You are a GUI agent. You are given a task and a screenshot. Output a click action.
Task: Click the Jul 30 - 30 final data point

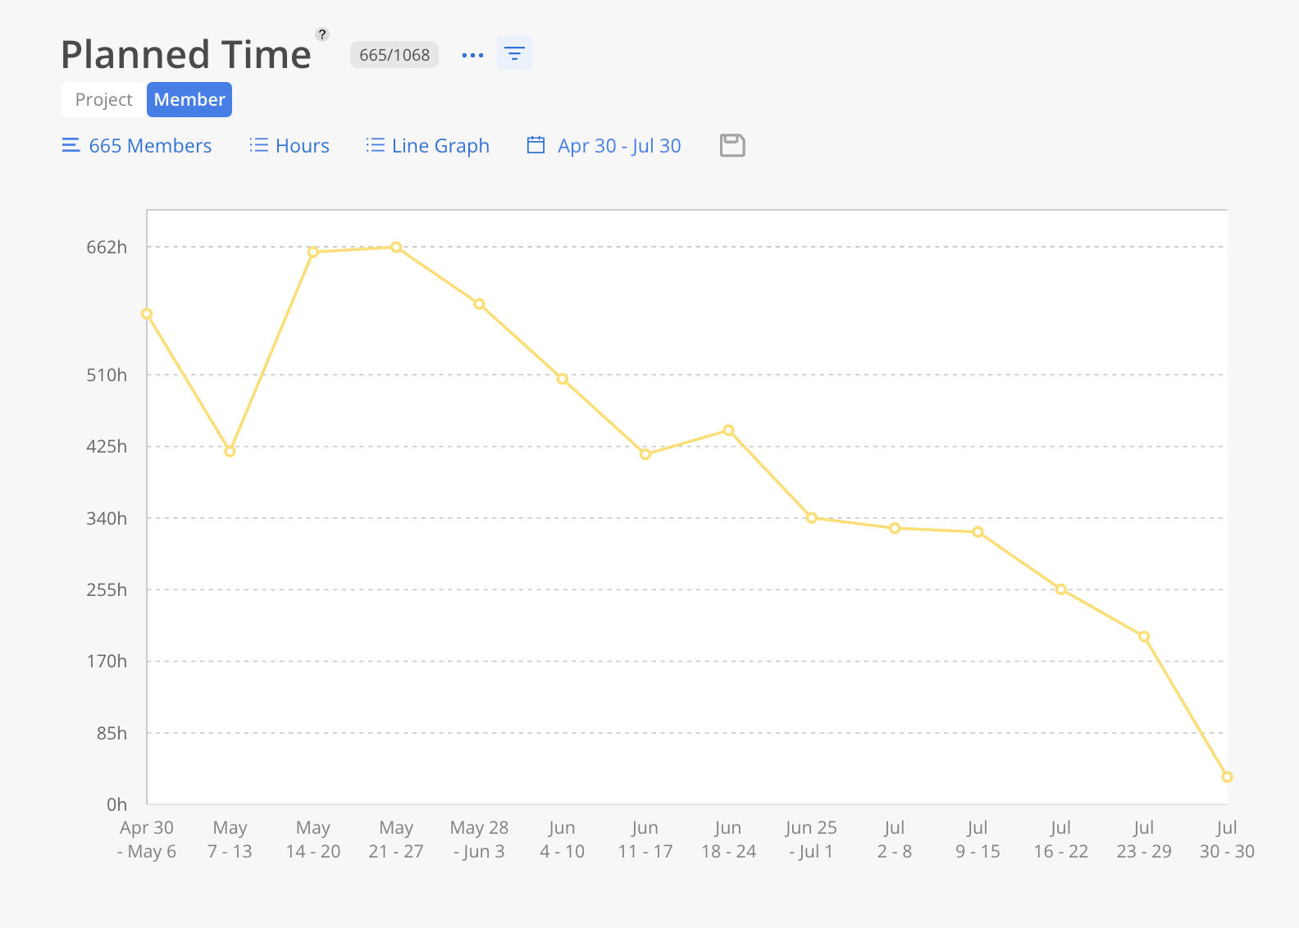pyautogui.click(x=1227, y=777)
